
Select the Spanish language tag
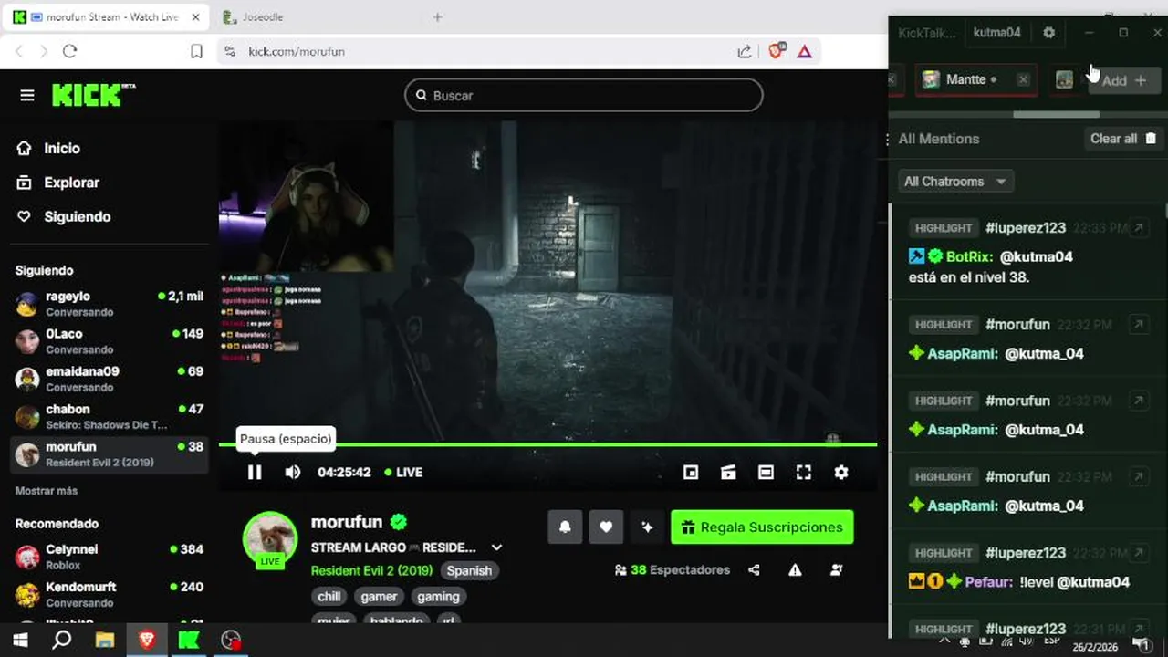(469, 570)
